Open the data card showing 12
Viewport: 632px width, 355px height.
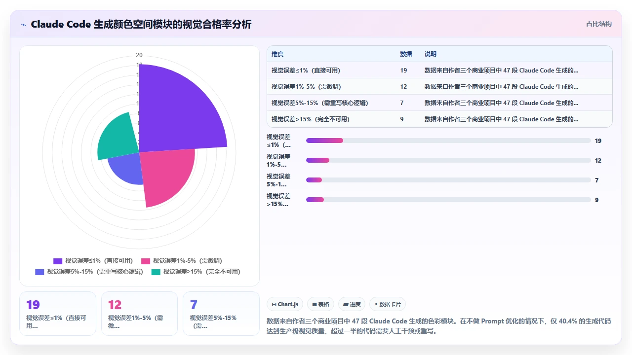[x=139, y=314]
